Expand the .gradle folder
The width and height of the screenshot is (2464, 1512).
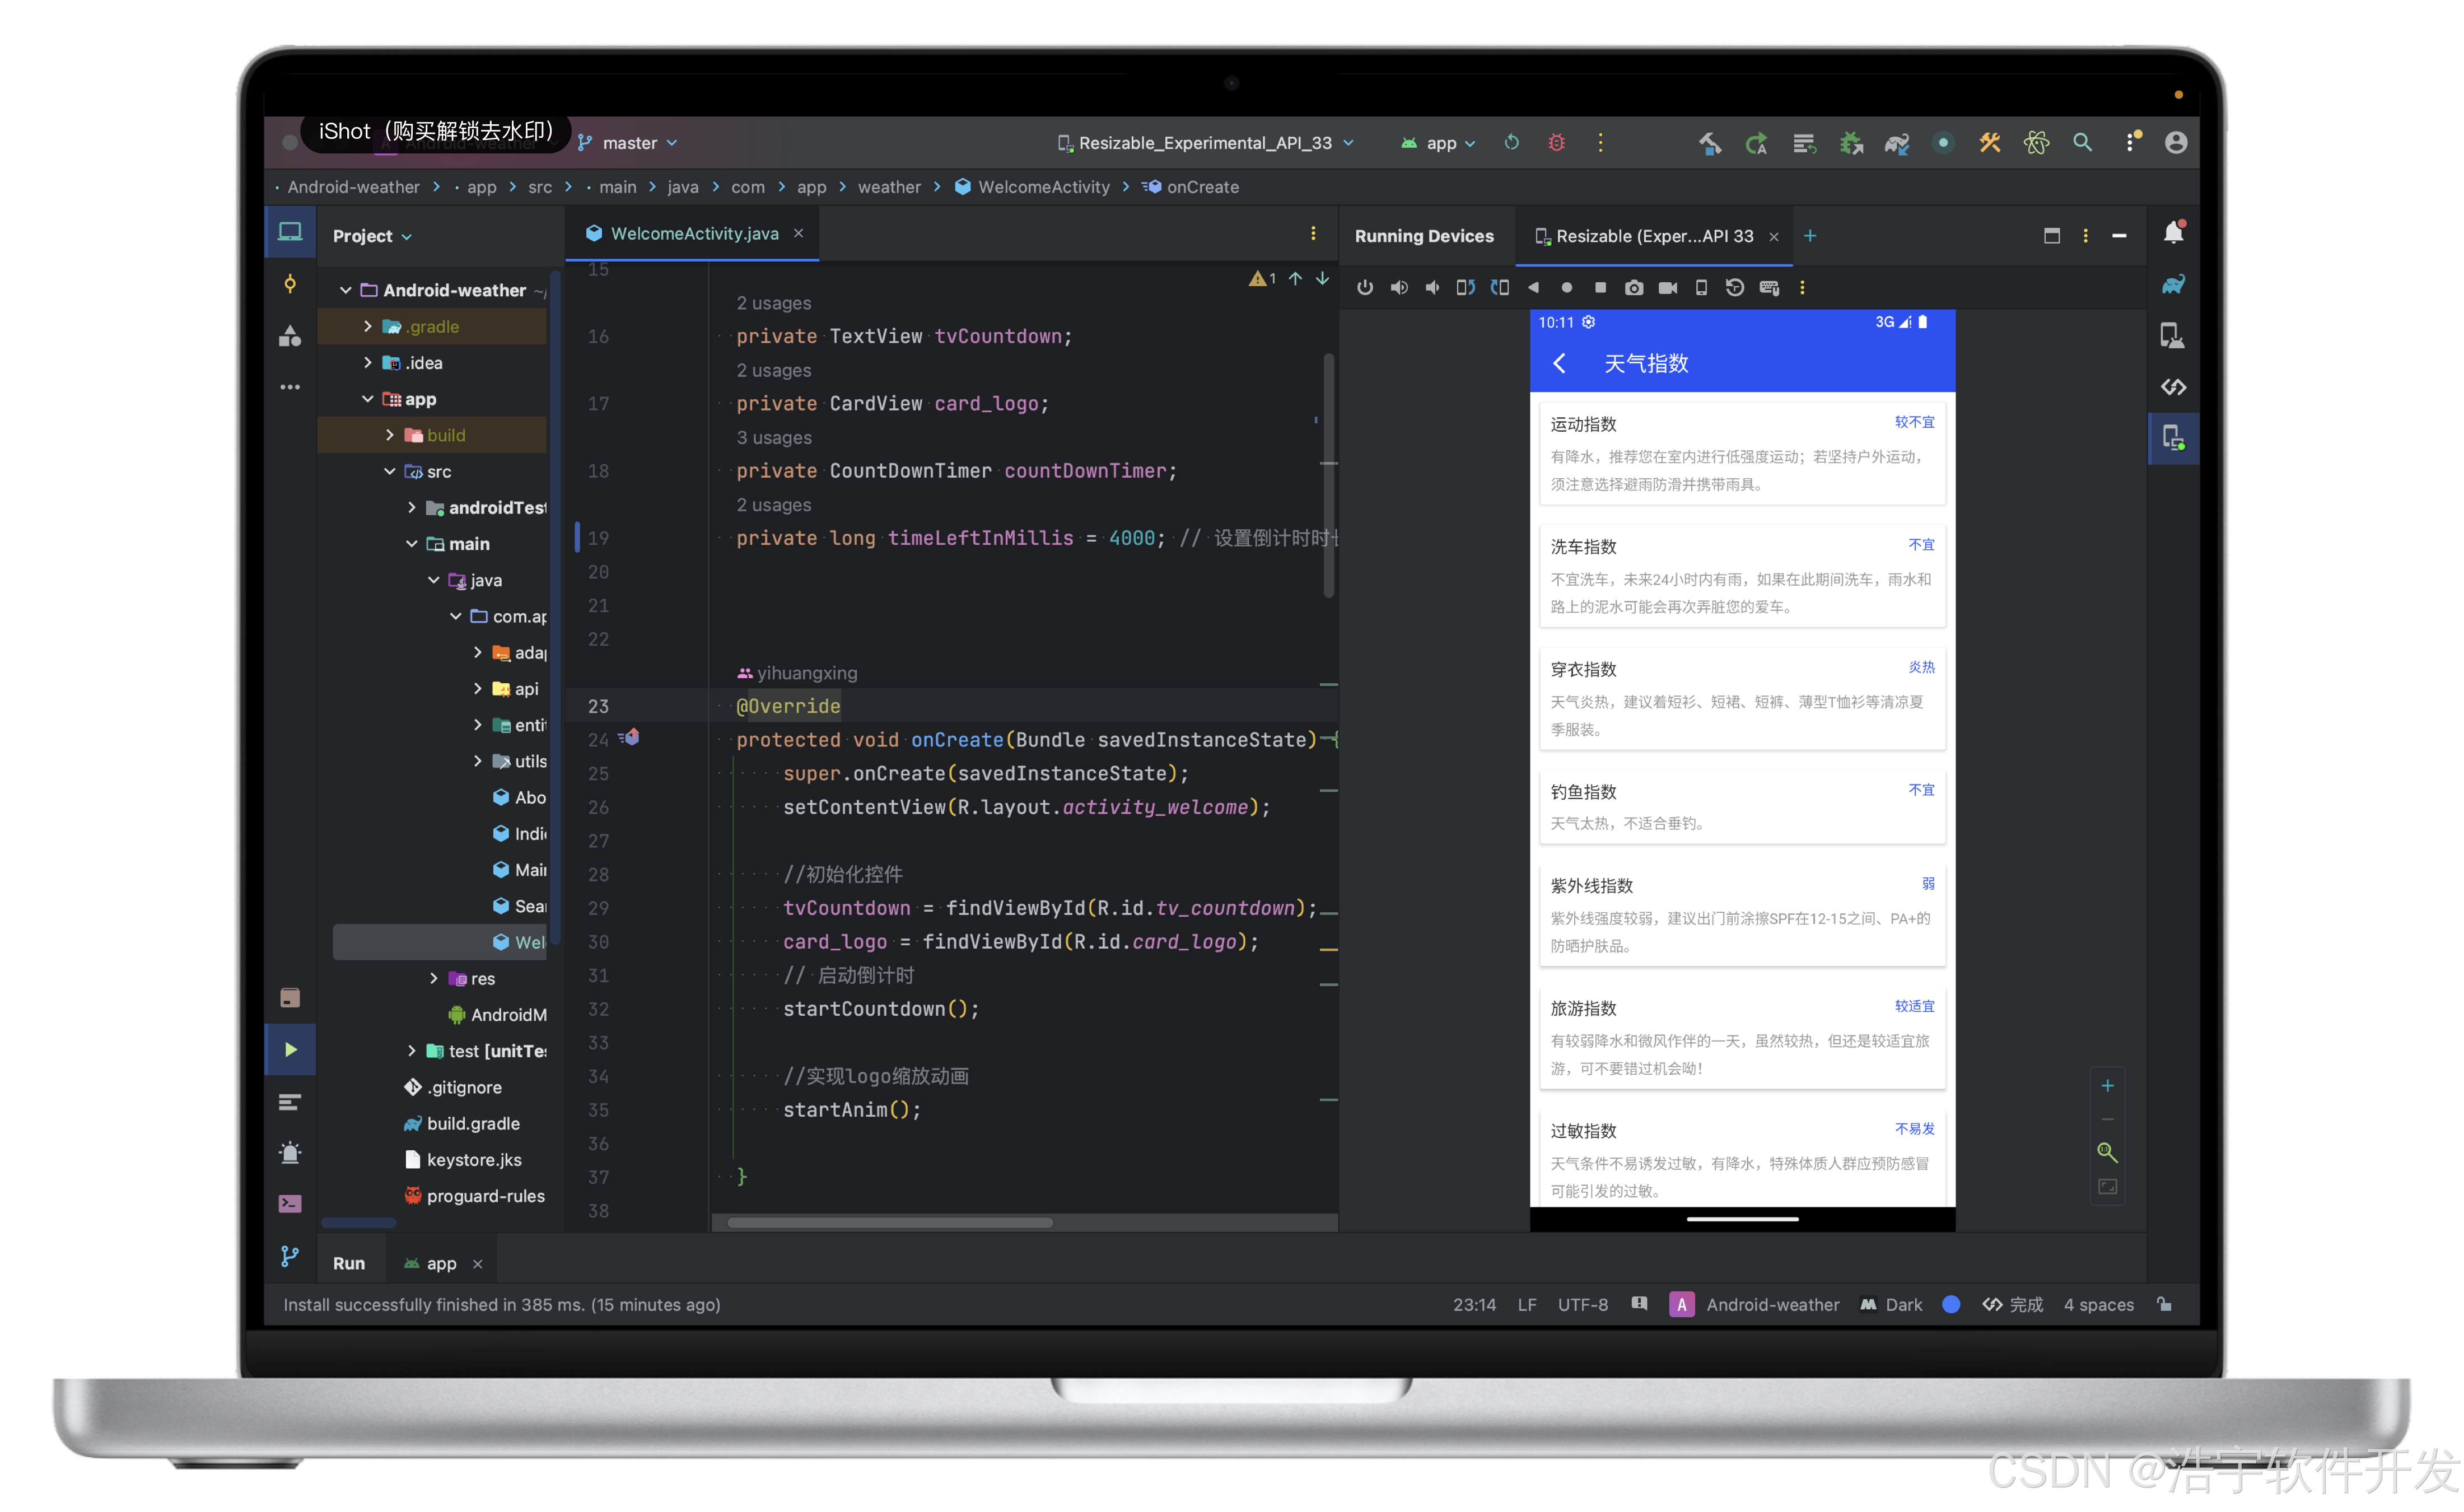pyautogui.click(x=367, y=327)
